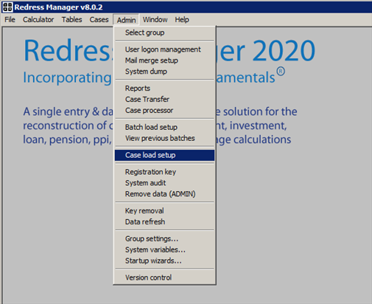Choose Select group from Admin menu
The height and width of the screenshot is (304, 372).
coord(164,32)
